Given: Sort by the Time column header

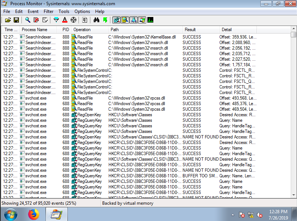Looking at the screenshot, I should 11,30.
